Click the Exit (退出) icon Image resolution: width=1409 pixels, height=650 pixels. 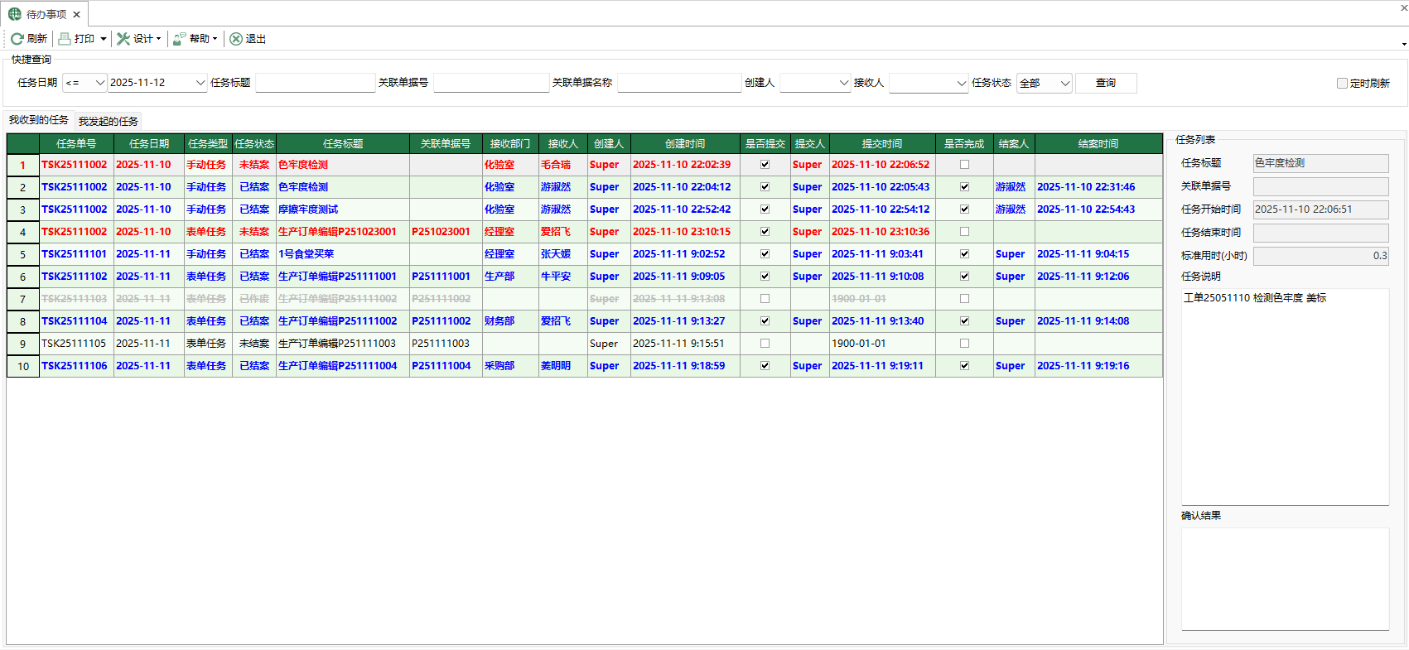tap(236, 39)
